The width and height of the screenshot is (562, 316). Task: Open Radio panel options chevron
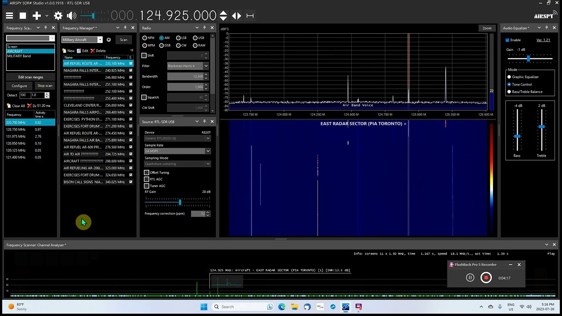click(x=197, y=28)
